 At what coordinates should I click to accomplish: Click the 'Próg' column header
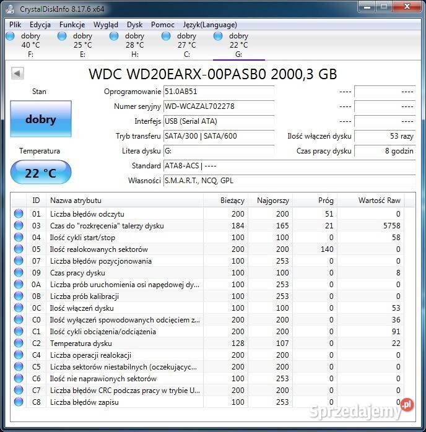[315, 201]
